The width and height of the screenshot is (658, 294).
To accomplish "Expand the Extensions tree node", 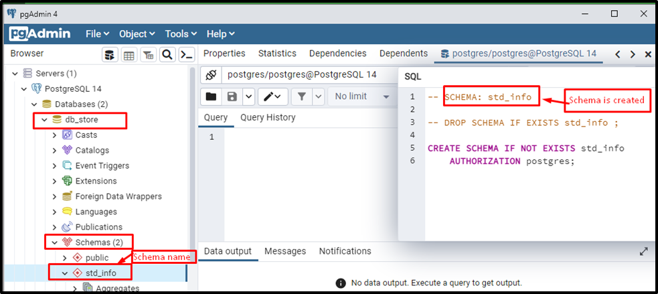I will point(54,181).
